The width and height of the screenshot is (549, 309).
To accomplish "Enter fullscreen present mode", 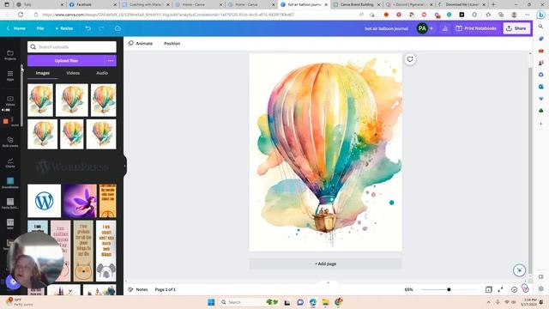I will [500, 289].
